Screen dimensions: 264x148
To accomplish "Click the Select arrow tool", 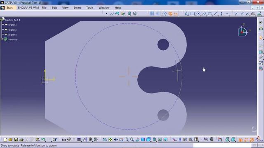I will coord(261,37).
